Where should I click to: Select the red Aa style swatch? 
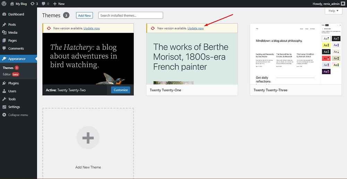tap(326, 58)
